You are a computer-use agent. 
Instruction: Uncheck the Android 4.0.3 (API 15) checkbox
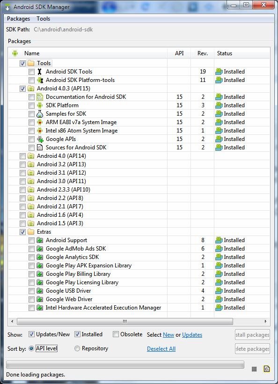point(22,89)
